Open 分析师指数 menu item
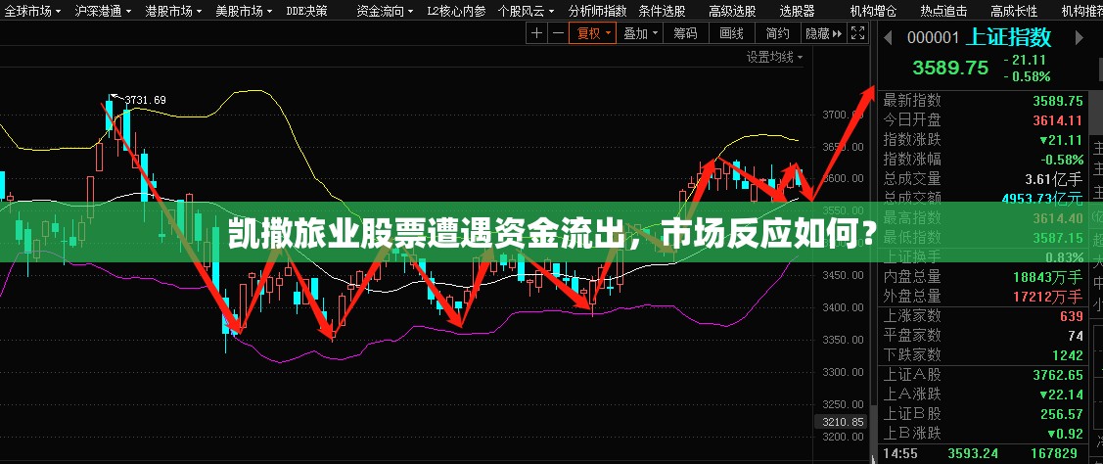The height and width of the screenshot is (464, 1103). coord(597,11)
